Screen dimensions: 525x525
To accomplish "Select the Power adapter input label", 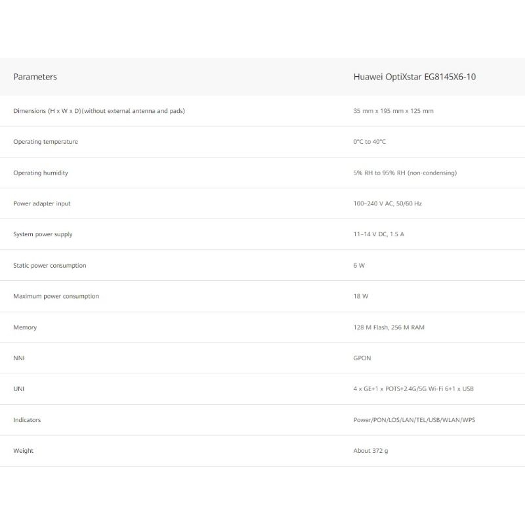I will (42, 203).
